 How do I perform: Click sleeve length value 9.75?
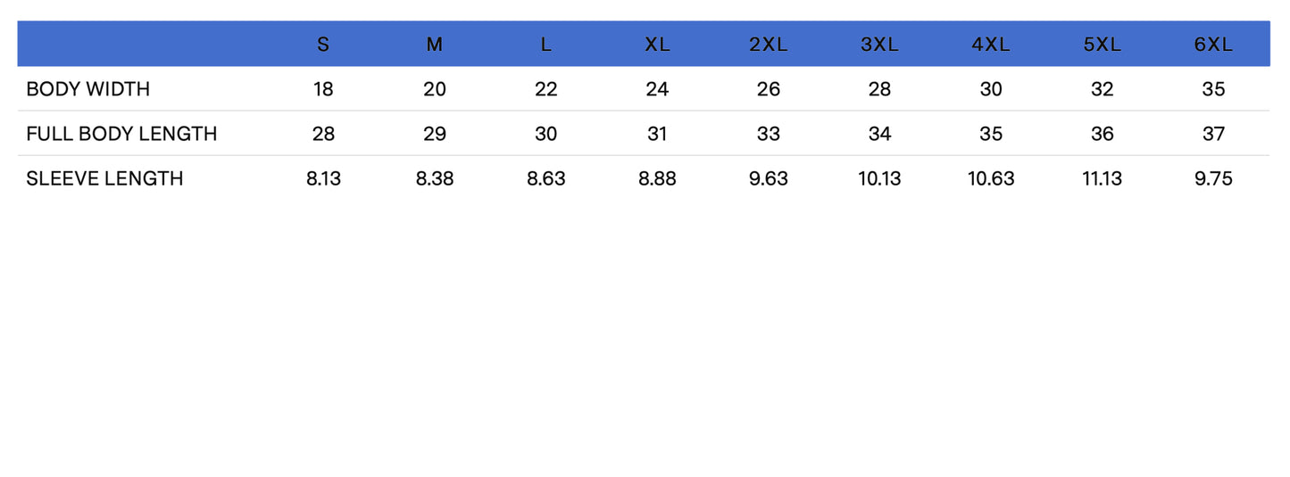1213,178
